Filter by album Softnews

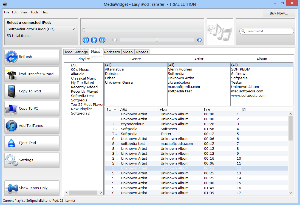coord(239,74)
